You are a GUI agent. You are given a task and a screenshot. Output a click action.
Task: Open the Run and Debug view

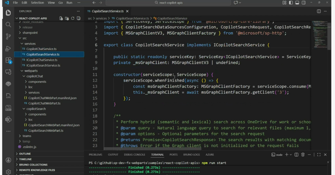tap(8, 49)
